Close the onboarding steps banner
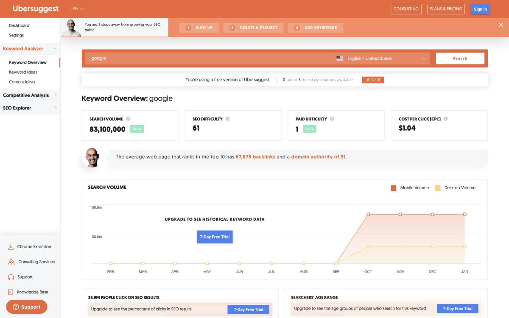509x318 pixels. point(501,25)
